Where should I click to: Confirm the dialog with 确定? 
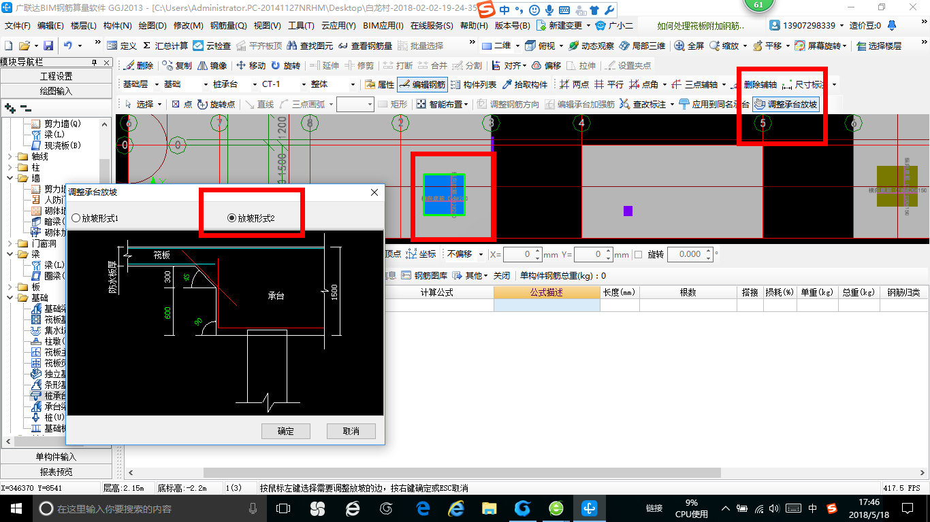tap(286, 431)
